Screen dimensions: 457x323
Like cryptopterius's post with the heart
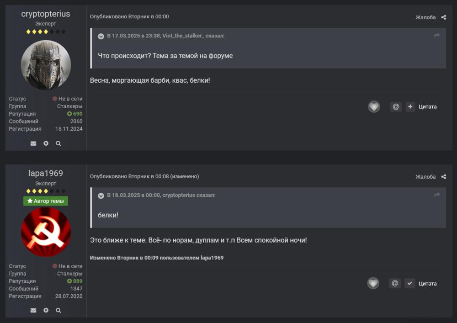click(374, 106)
